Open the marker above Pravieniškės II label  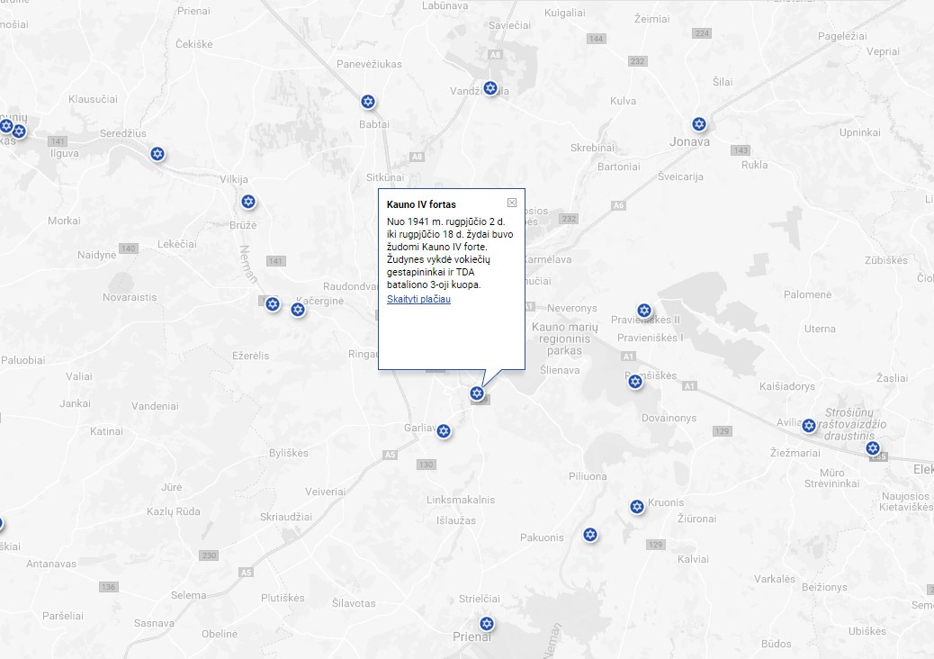644,311
